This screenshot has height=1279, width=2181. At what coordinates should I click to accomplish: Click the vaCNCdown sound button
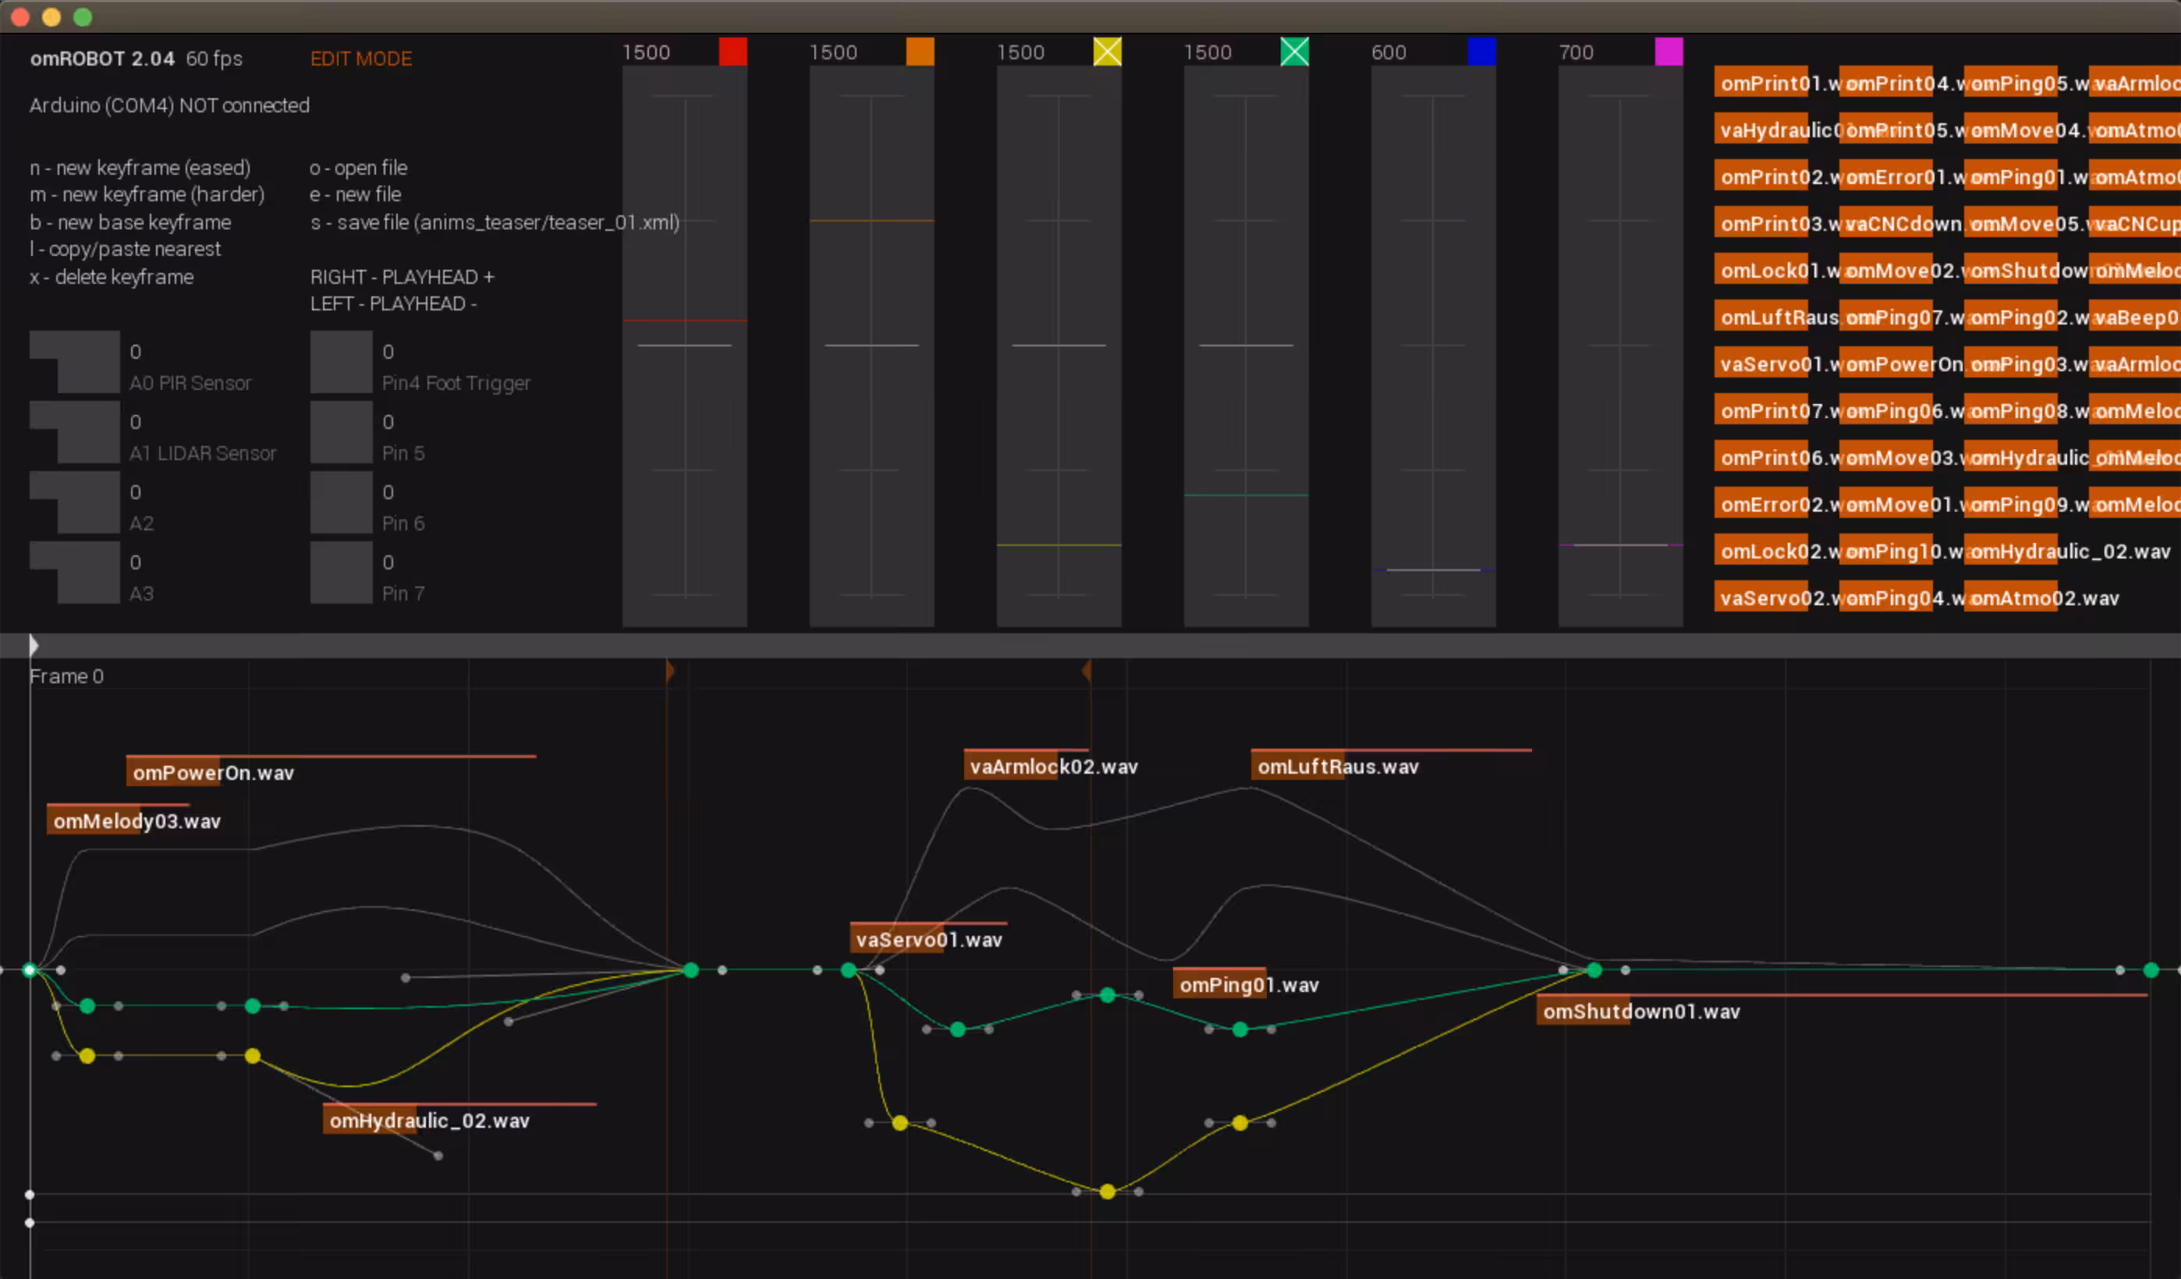[x=1886, y=223]
